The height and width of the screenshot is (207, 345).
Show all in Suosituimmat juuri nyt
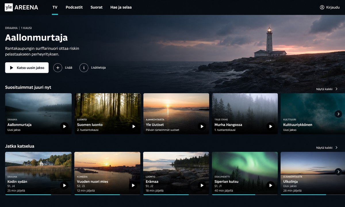327,89
